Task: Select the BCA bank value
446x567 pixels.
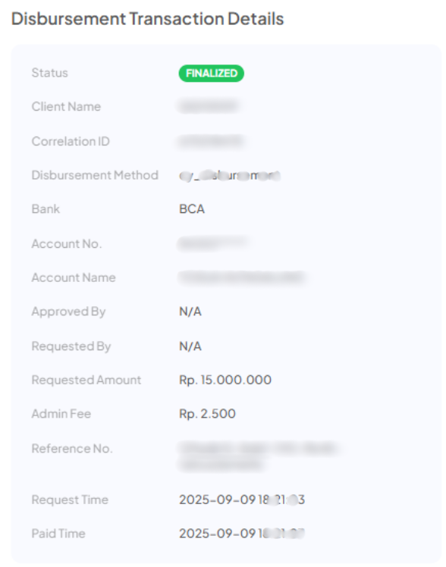Action: 192,209
